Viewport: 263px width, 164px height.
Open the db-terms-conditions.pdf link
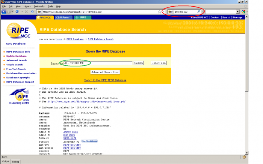[x=86, y=102]
